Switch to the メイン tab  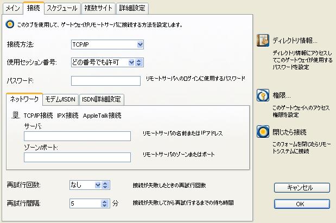click(12, 9)
